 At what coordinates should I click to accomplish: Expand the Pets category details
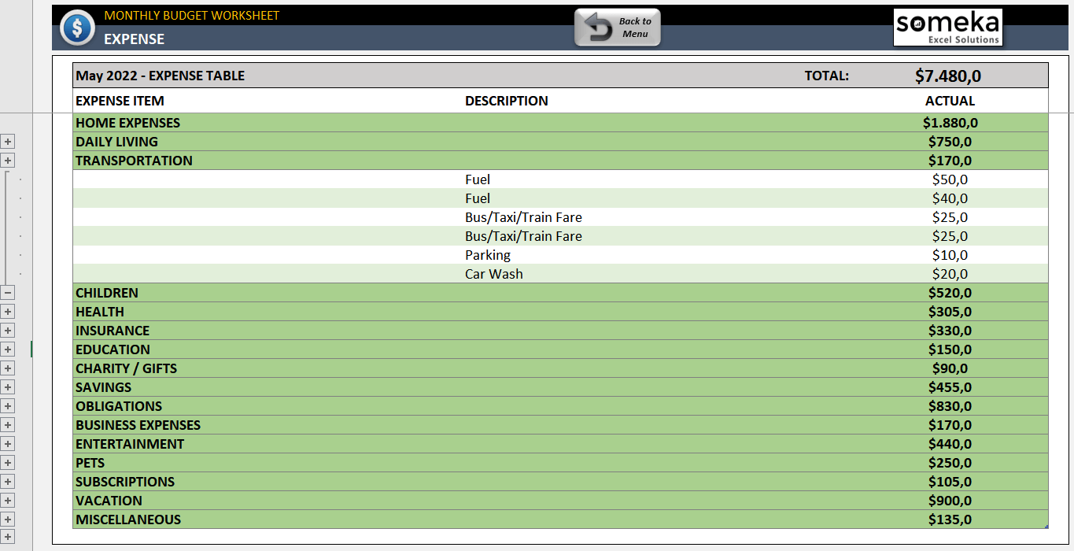coord(7,481)
